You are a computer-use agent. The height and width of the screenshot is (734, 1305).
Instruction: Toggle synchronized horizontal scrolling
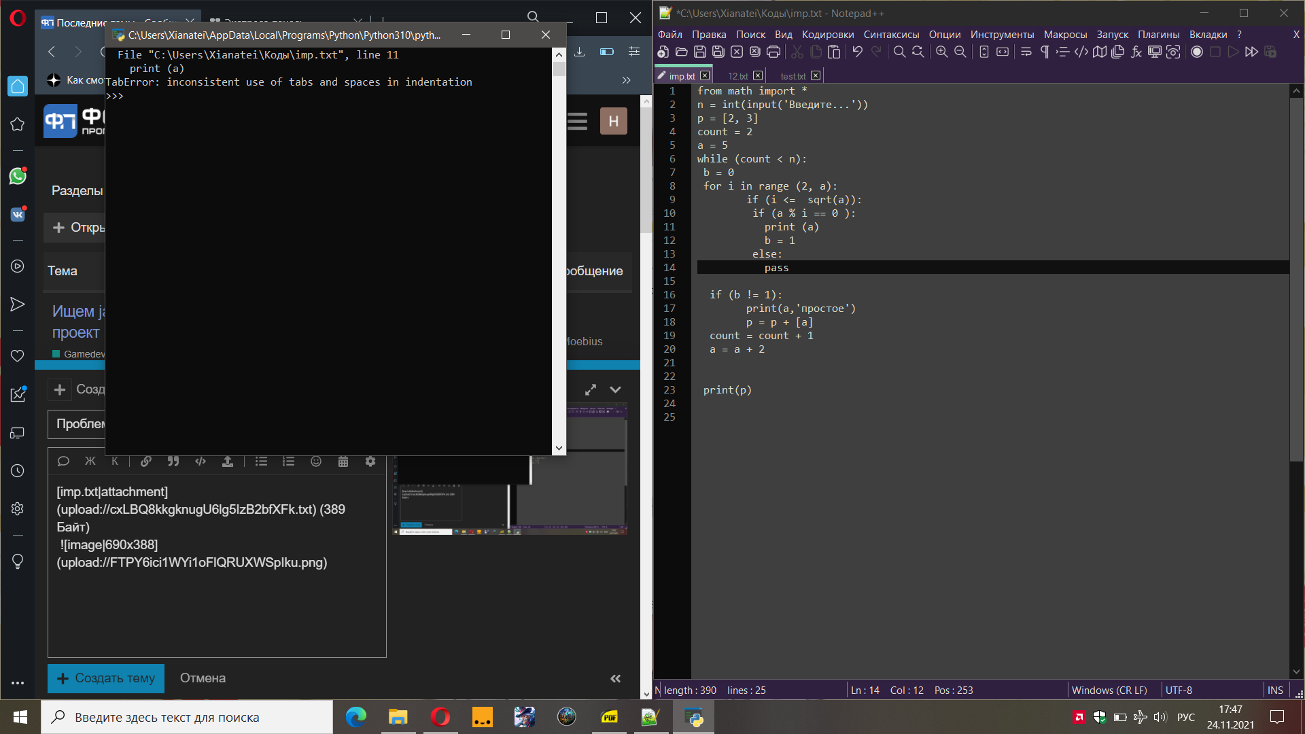1002,52
